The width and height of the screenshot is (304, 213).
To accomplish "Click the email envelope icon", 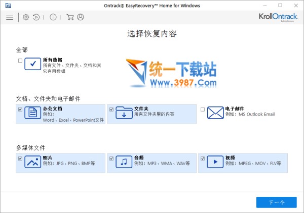I will (x=215, y=113).
